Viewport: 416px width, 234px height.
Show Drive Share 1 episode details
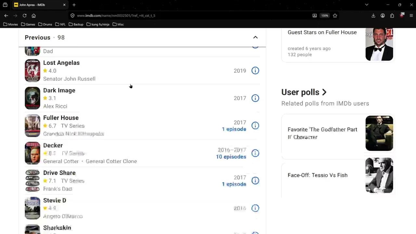point(234,184)
